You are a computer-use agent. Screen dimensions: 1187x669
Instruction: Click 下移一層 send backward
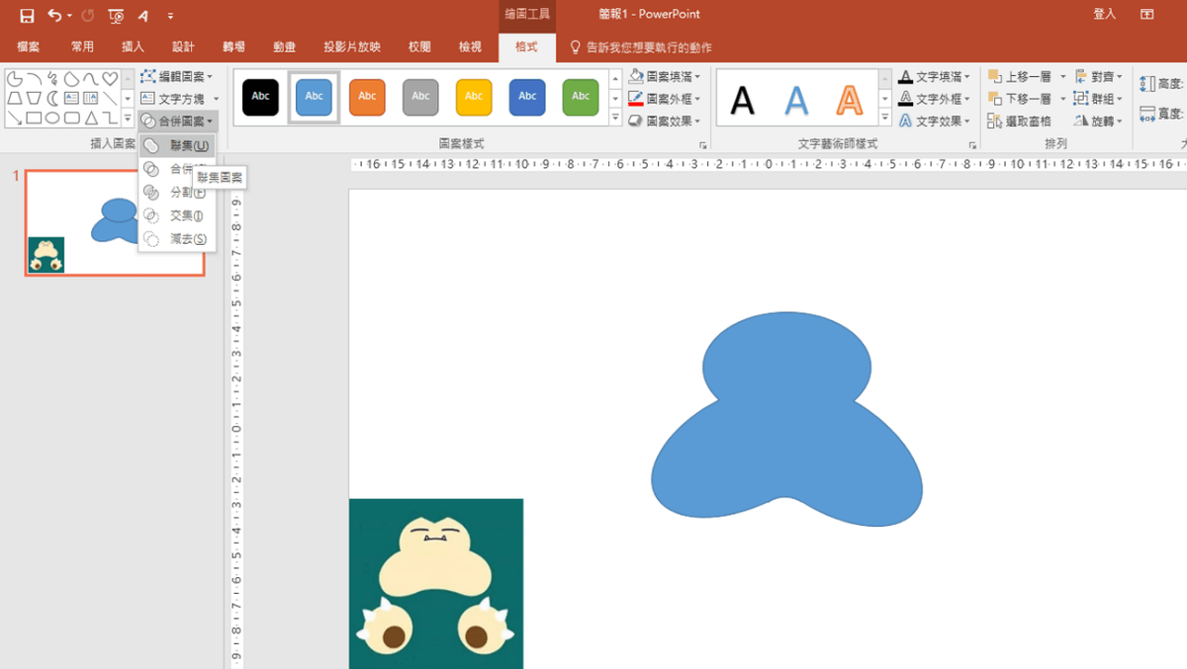pyautogui.click(x=1020, y=99)
